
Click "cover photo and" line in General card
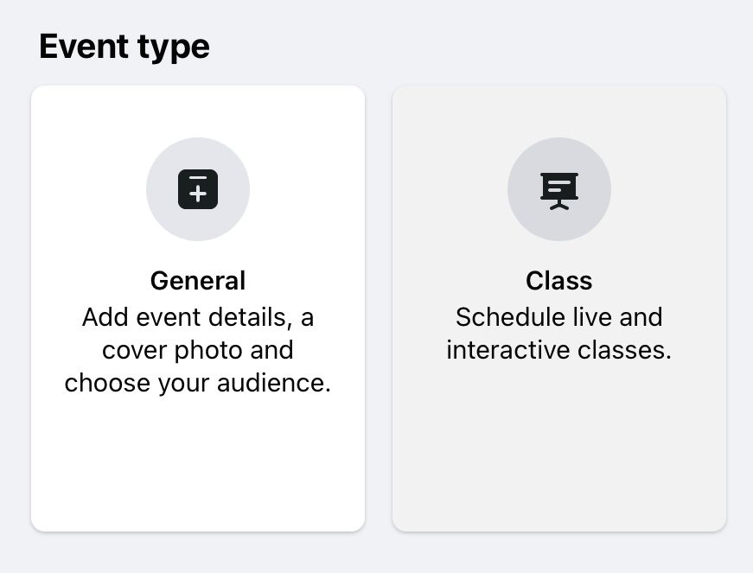[198, 350]
